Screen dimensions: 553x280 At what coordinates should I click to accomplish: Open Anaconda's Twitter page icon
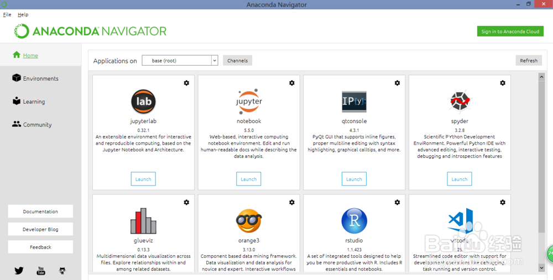tap(19, 271)
